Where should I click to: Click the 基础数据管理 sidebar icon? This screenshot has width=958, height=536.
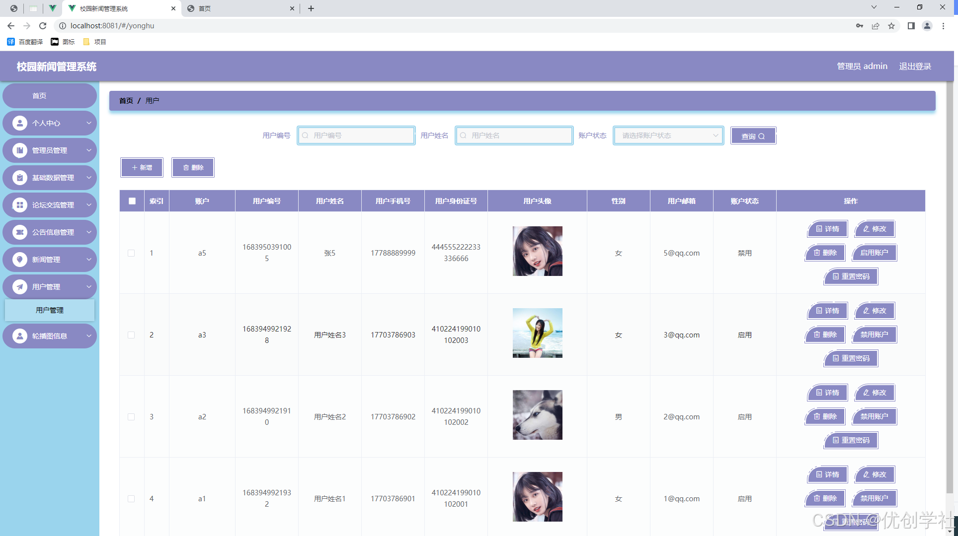pyautogui.click(x=20, y=178)
